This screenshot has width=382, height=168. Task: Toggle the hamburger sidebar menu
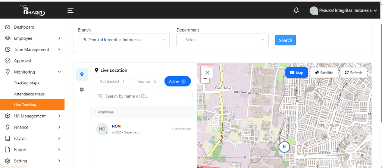pyautogui.click(x=71, y=11)
